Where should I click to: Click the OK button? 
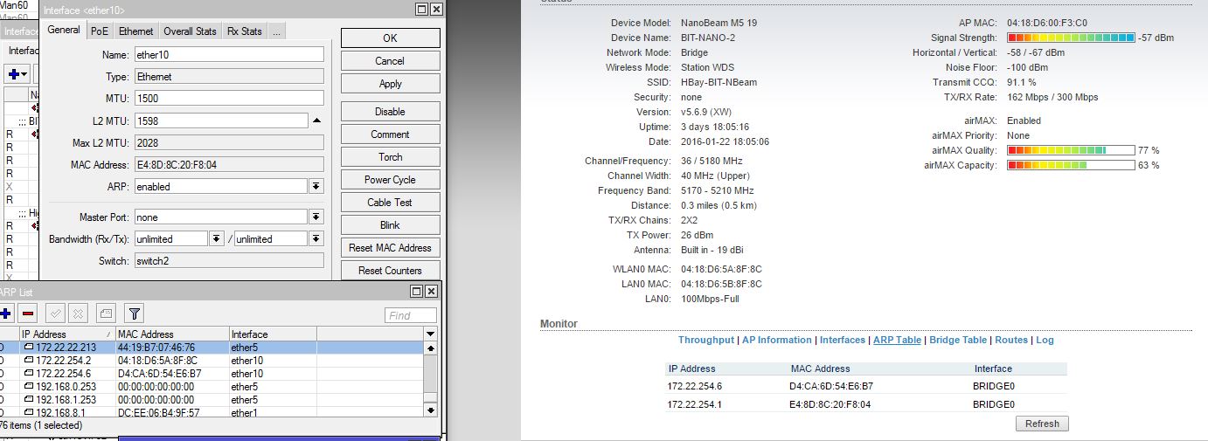(x=390, y=38)
